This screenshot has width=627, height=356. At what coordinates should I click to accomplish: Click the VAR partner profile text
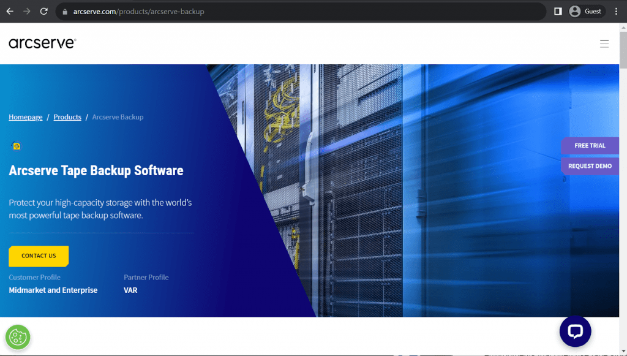(x=130, y=290)
